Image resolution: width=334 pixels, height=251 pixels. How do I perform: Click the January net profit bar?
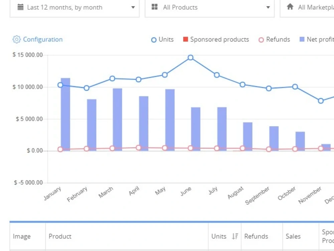[65, 114]
